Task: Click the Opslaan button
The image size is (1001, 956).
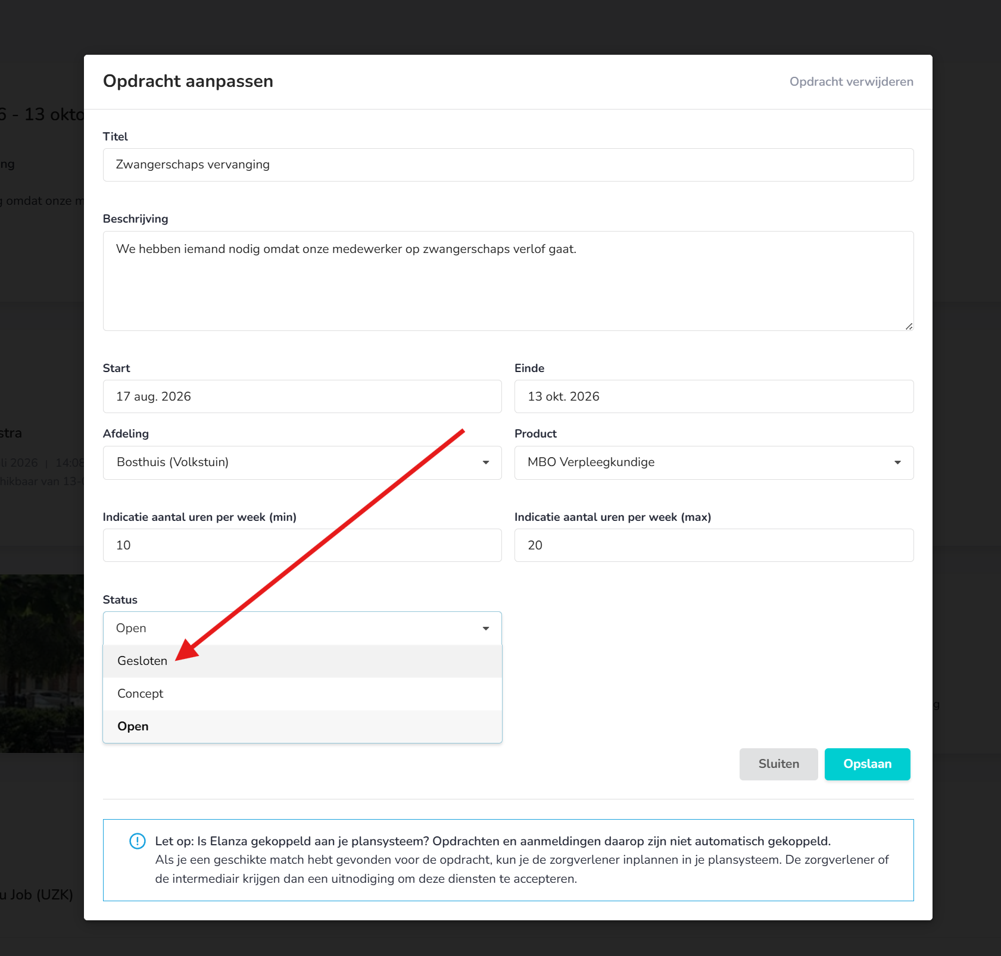Action: click(868, 764)
